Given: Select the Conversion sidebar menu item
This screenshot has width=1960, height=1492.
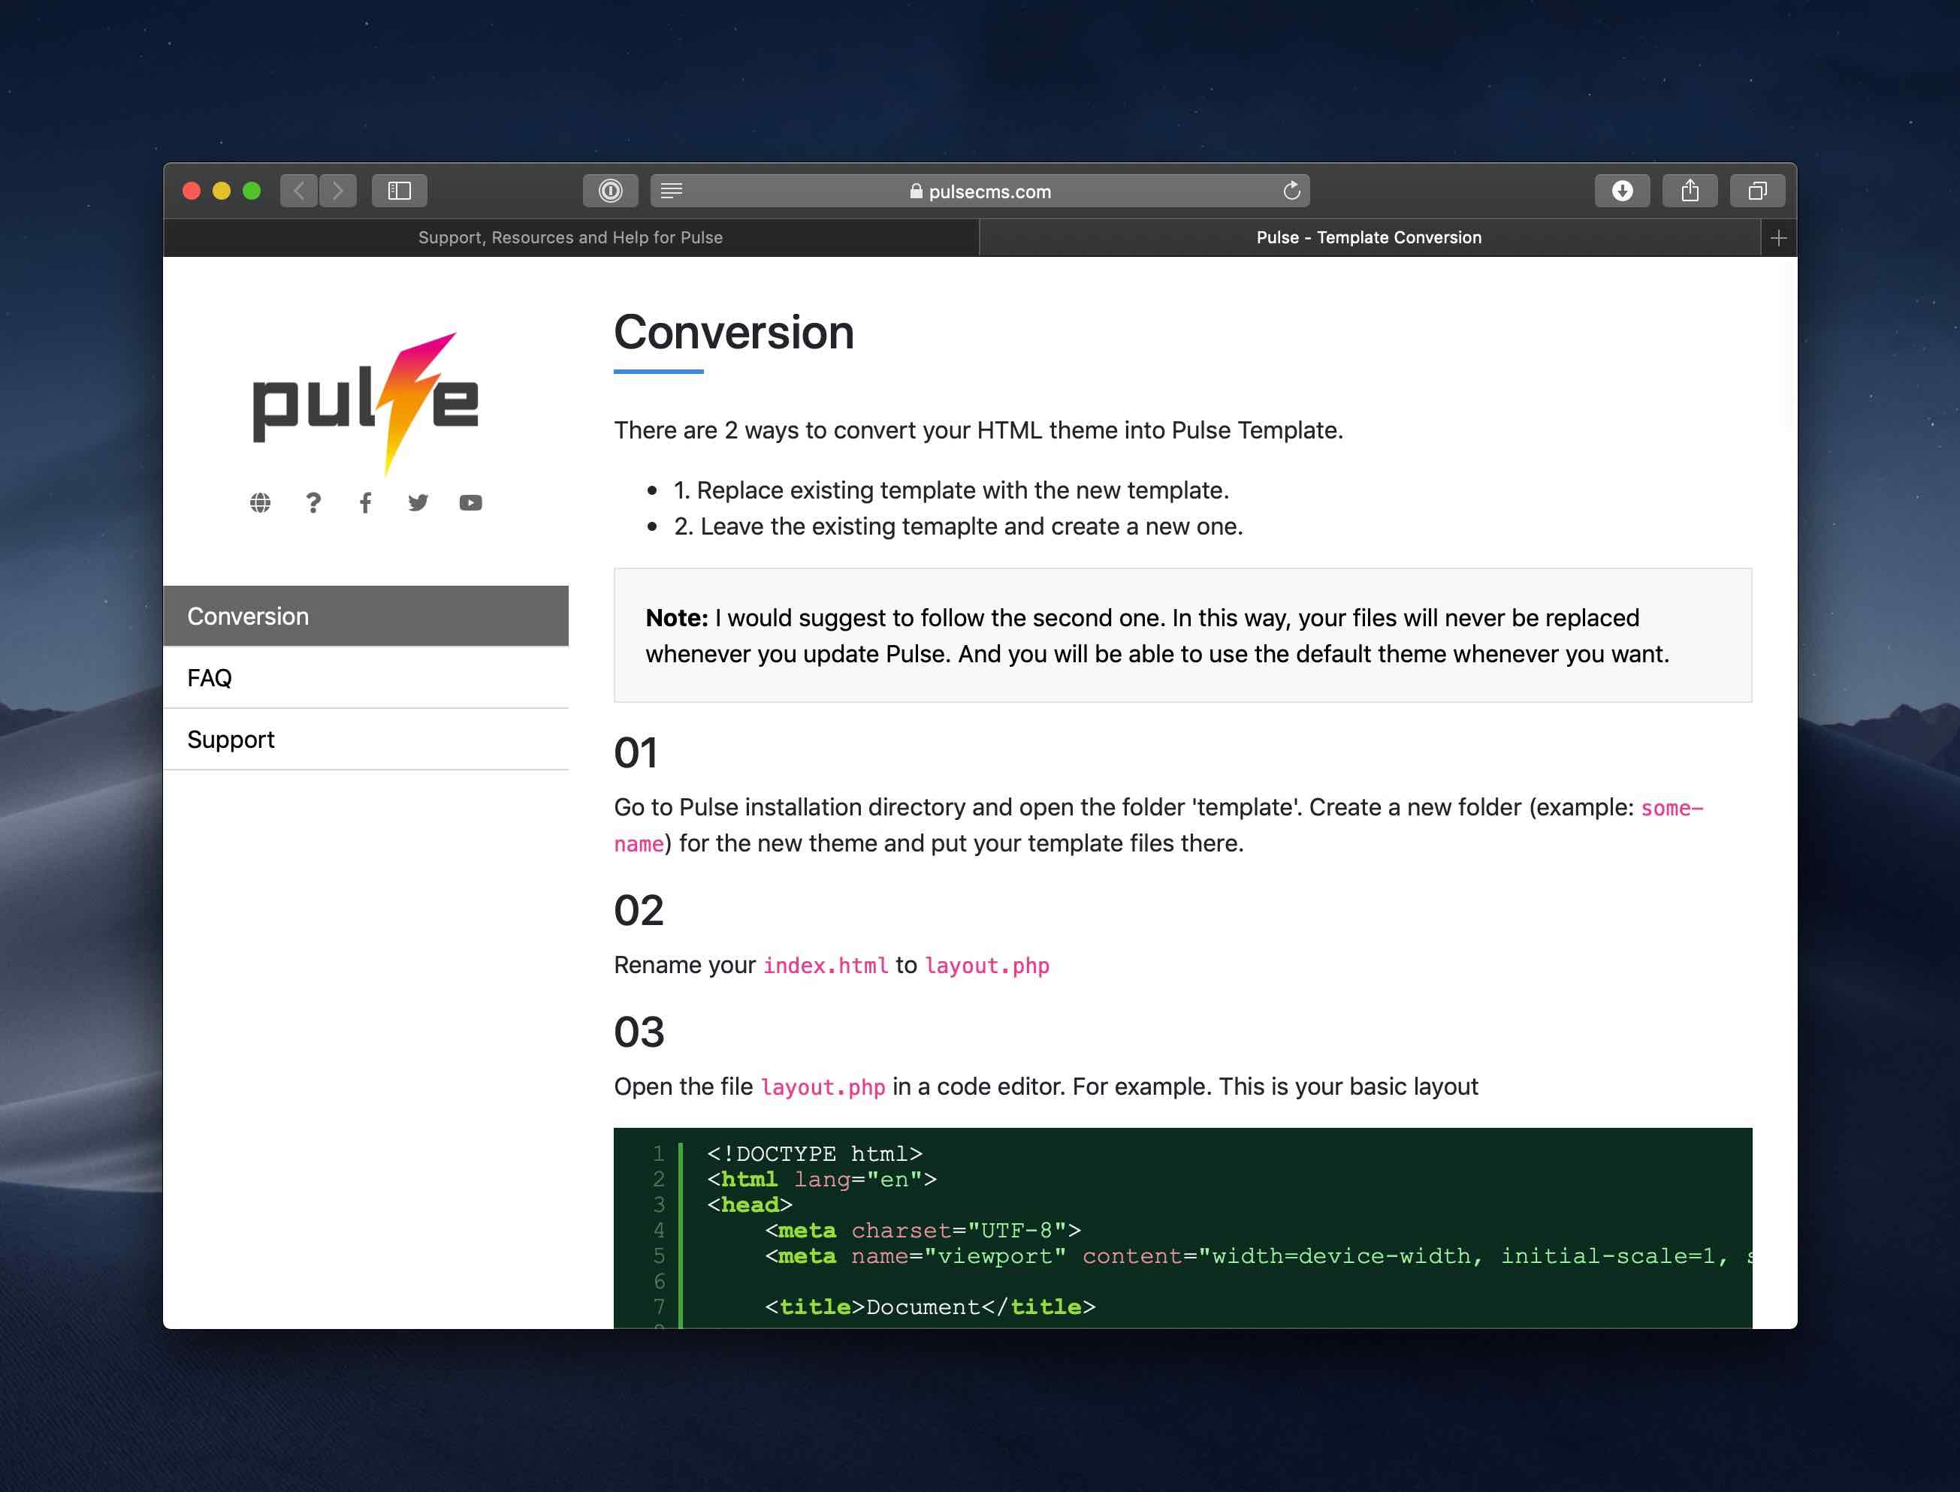Looking at the screenshot, I should [367, 616].
